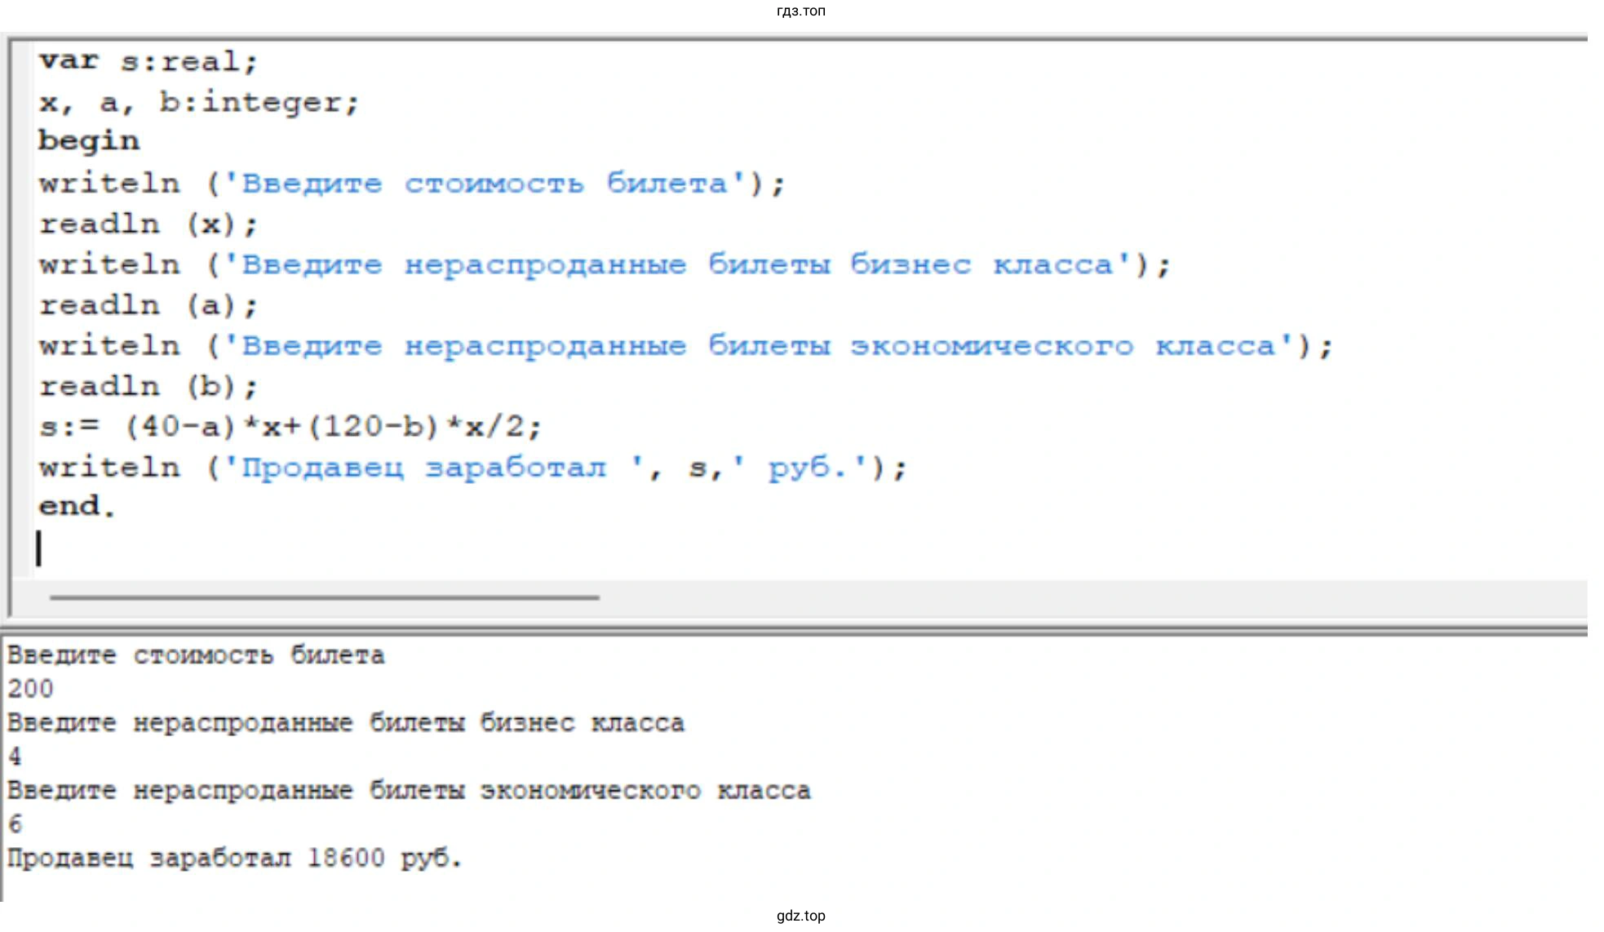Viewport: 1604px width, 932px height.
Task: Click the 'readln (b);' statement
Action: [x=148, y=386]
